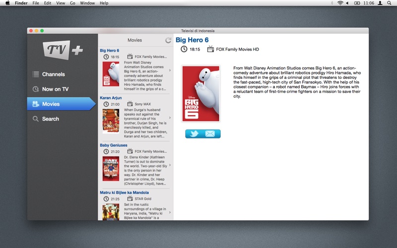Open the View menu
This screenshot has width=397, height=248.
click(x=61, y=3)
